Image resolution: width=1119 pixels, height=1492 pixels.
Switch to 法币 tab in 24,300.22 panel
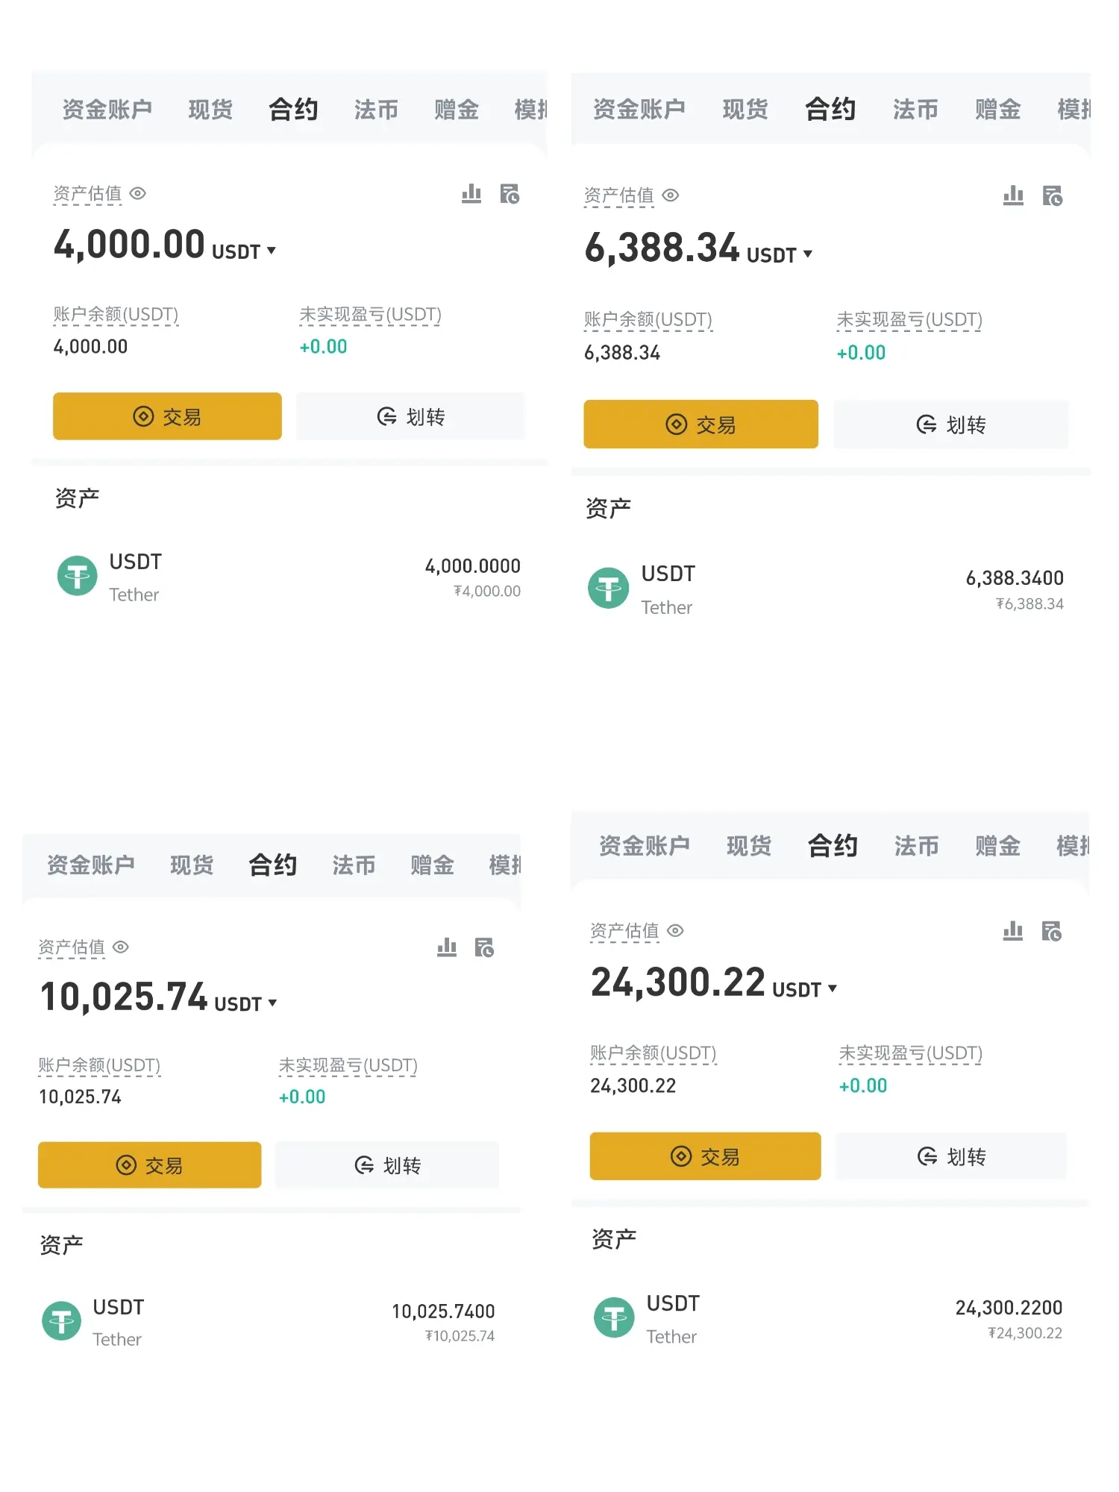pos(916,846)
